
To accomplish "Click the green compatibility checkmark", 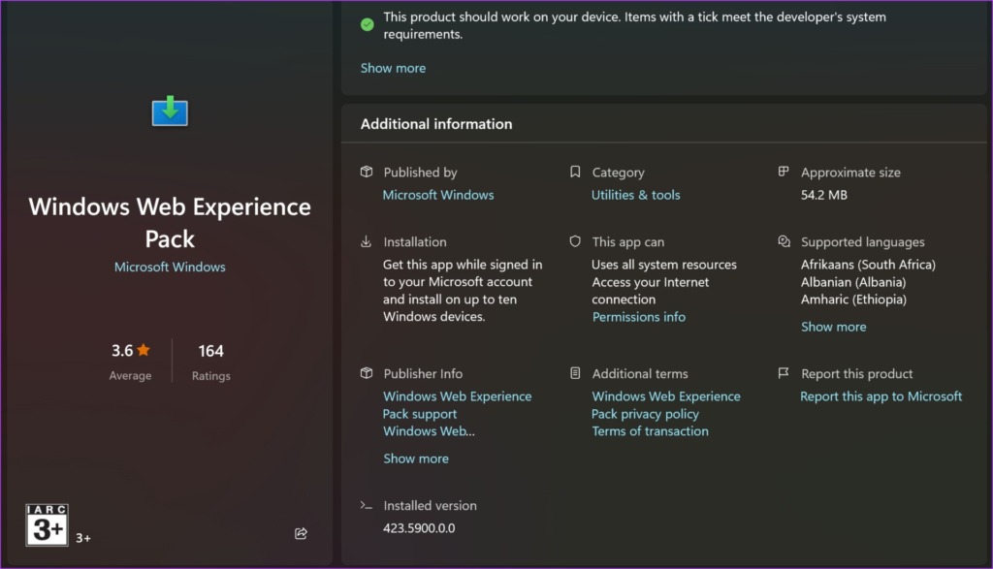I will (x=367, y=23).
